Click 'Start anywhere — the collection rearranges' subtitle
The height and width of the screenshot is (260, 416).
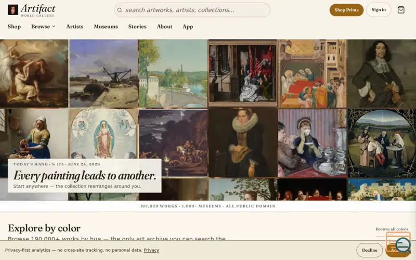tap(77, 186)
